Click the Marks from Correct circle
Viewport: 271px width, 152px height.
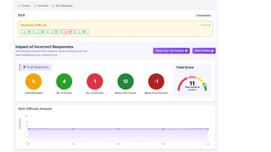tap(125, 82)
